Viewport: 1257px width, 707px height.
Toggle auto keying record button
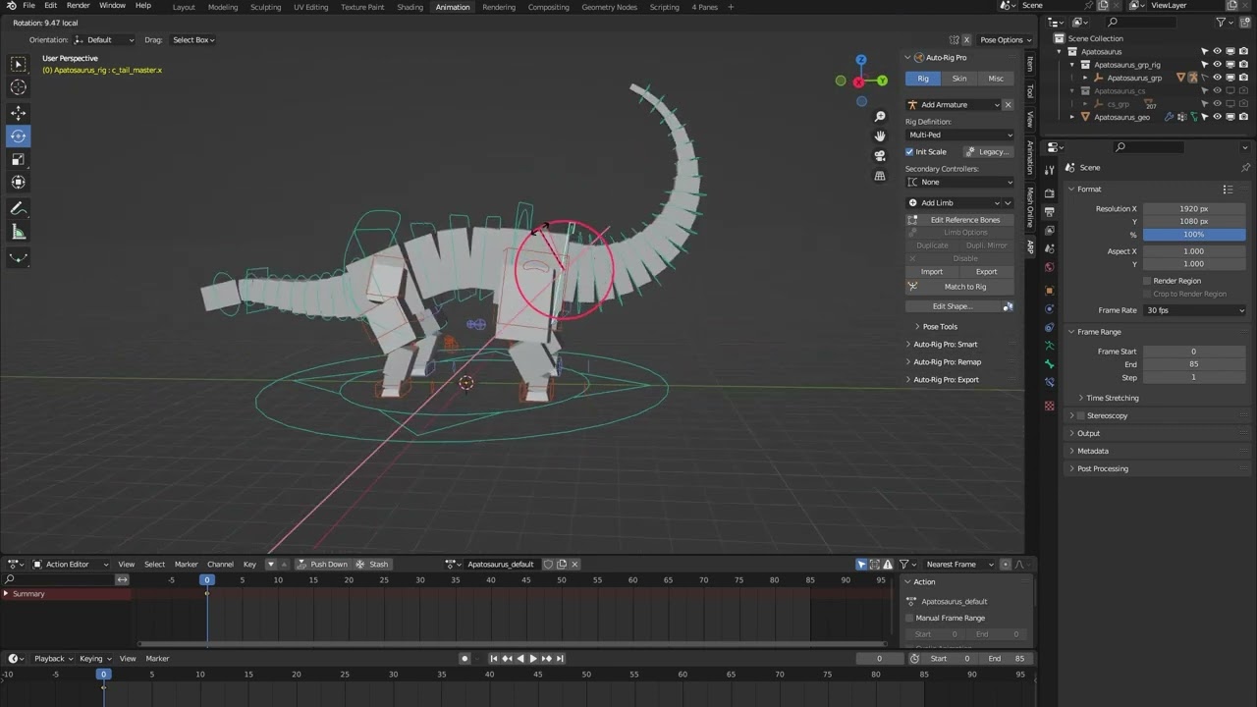[465, 658]
